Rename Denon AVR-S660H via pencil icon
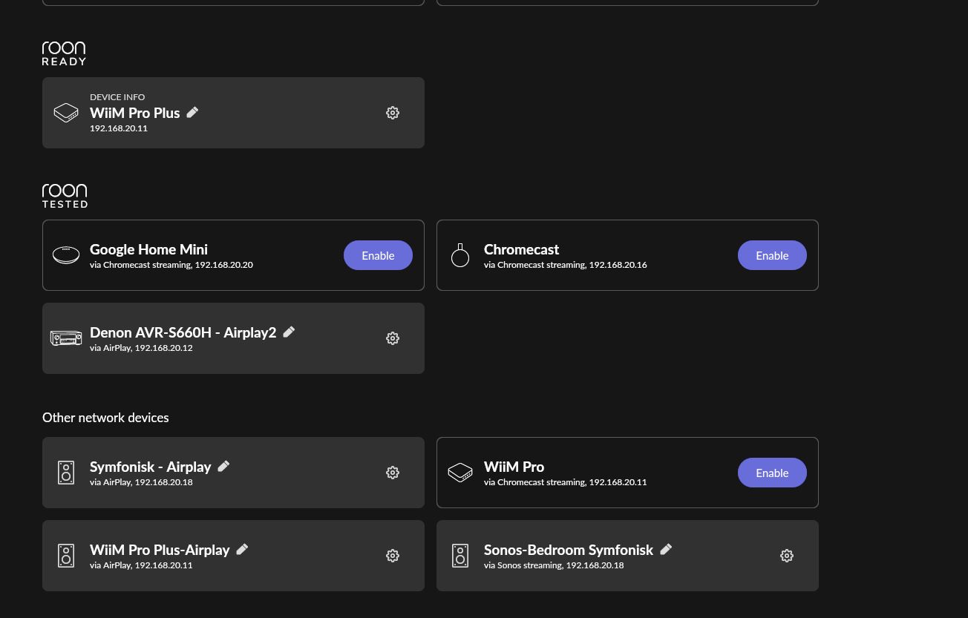The width and height of the screenshot is (968, 618). point(289,332)
